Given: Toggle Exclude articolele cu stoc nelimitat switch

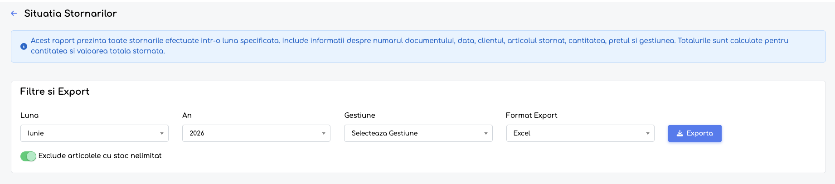Looking at the screenshot, I should point(28,156).
